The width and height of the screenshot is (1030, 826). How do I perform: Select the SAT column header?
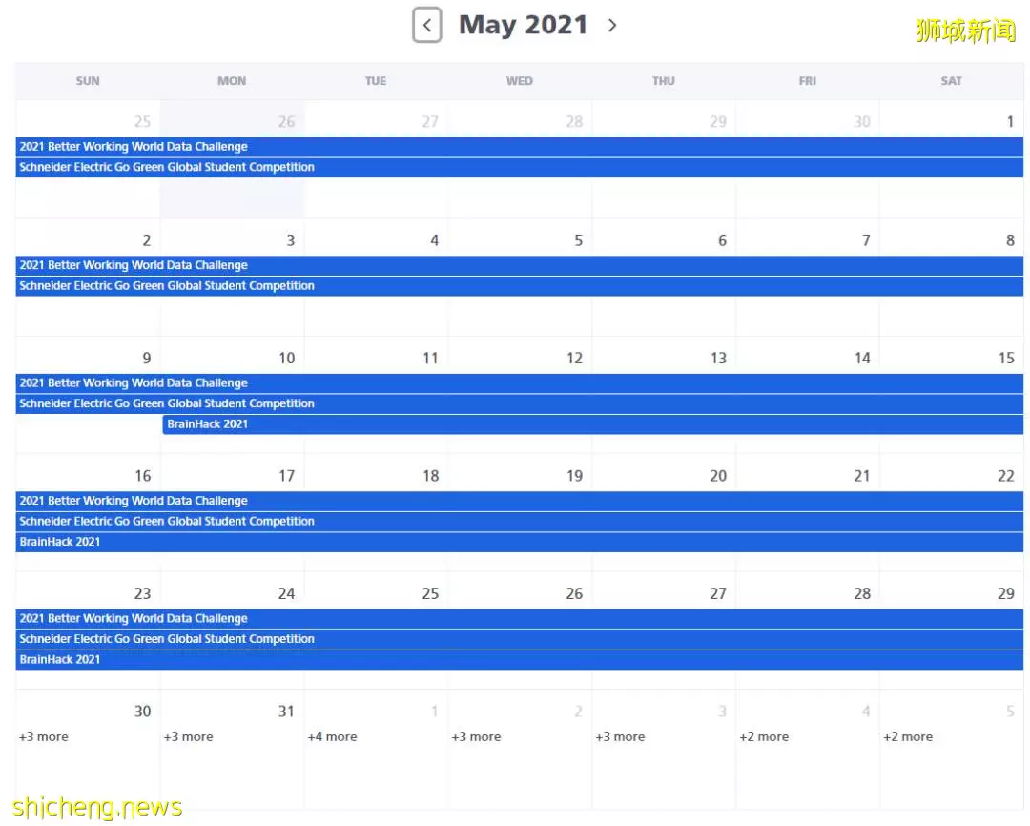coord(951,81)
